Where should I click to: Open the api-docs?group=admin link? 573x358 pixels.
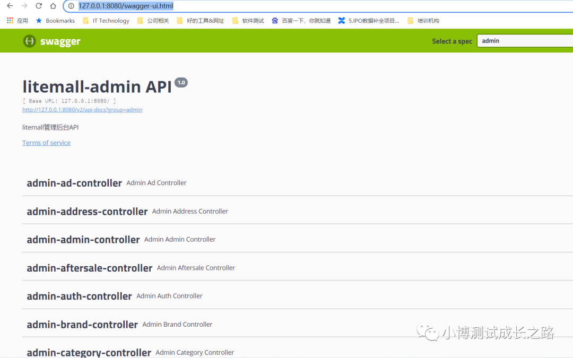[82, 110]
